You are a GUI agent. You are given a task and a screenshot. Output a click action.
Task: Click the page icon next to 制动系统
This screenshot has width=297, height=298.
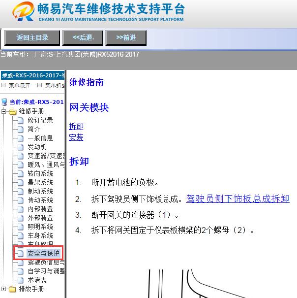pos(20,192)
